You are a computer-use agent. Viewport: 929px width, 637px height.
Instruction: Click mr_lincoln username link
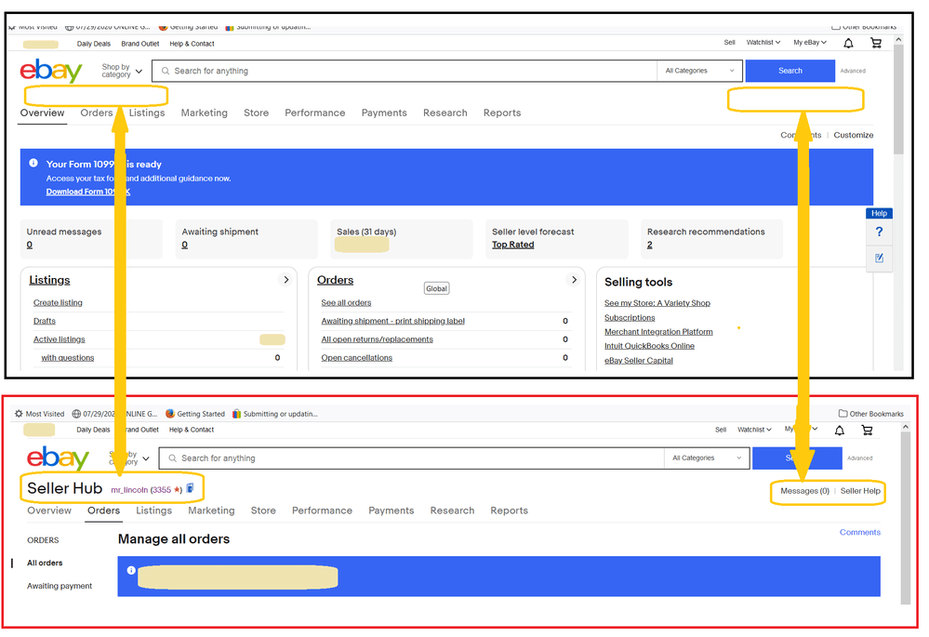pos(129,490)
